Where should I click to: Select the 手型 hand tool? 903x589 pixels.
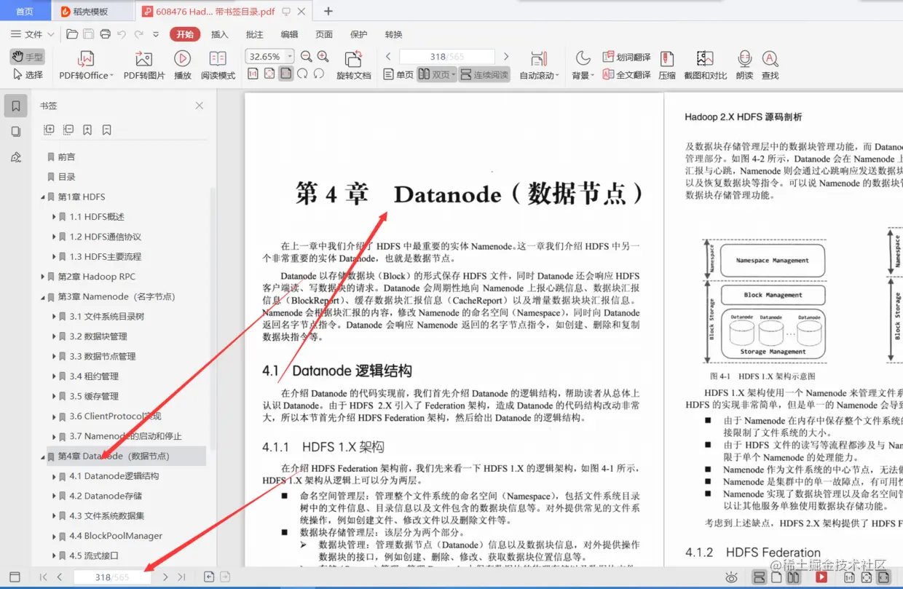28,57
